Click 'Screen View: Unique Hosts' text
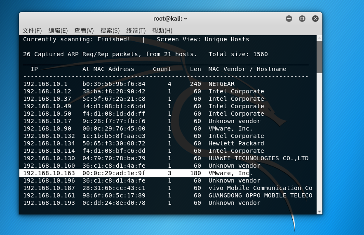The width and height of the screenshot is (364, 235). [203, 39]
